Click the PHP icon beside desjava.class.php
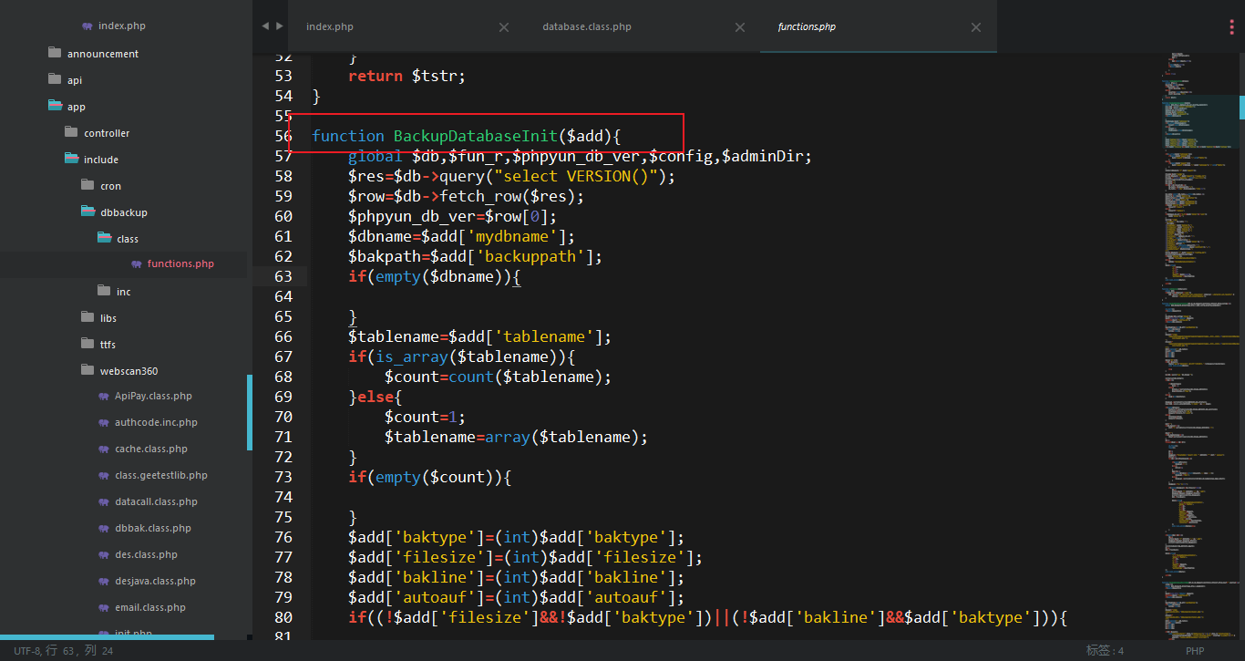The image size is (1245, 661). pyautogui.click(x=104, y=582)
